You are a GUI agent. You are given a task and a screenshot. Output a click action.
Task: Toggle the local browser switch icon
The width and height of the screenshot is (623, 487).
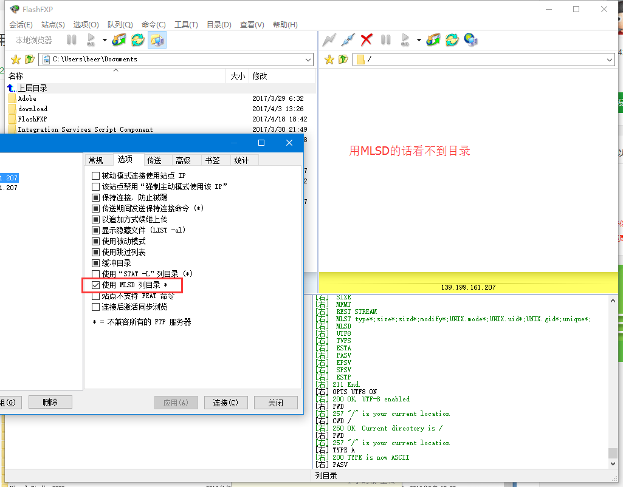[x=157, y=40]
